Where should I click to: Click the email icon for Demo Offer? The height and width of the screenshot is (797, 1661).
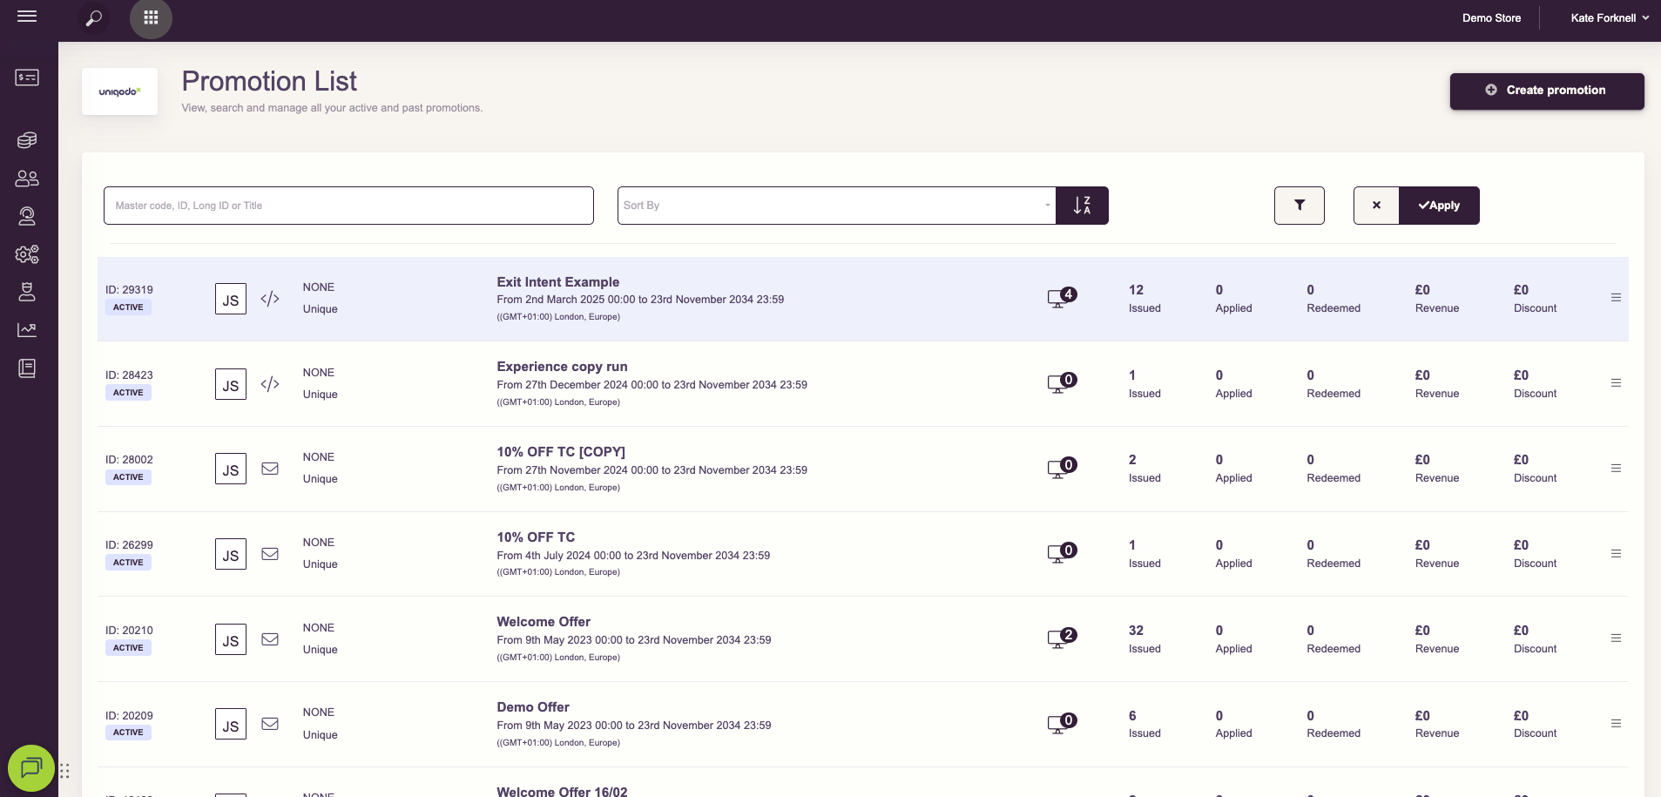tap(270, 724)
